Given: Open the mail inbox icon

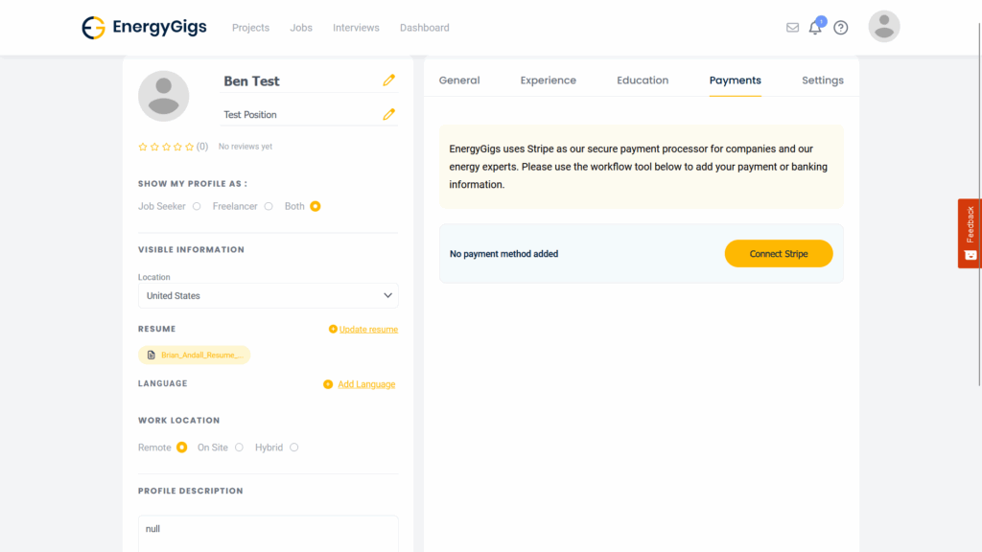Looking at the screenshot, I should (x=792, y=28).
